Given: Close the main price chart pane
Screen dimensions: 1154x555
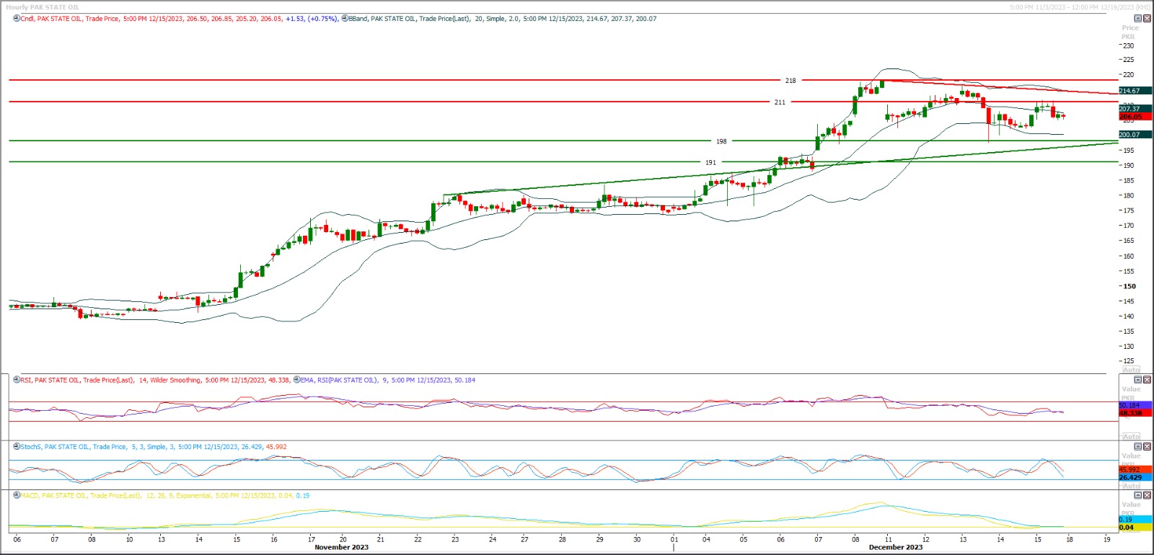Looking at the screenshot, I should click(1148, 19).
